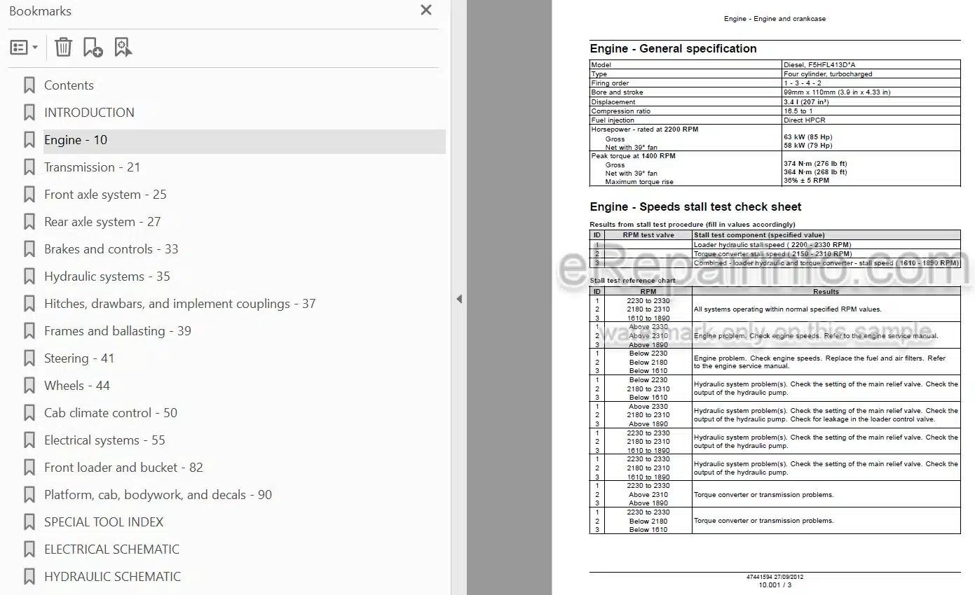Add a new bookmark with plus icon

(x=93, y=47)
